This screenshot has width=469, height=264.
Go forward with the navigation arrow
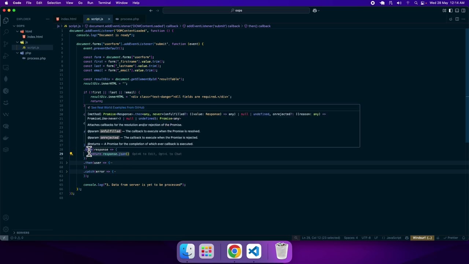click(158, 11)
